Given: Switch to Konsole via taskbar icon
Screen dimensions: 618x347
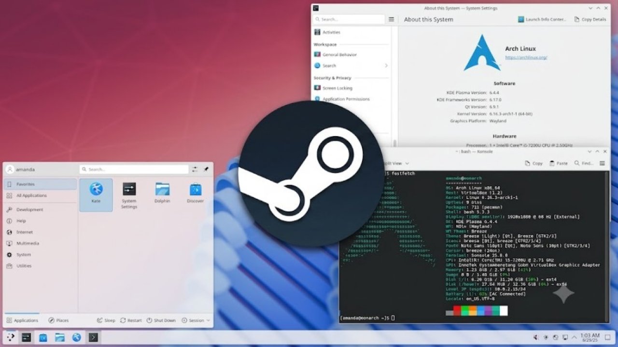Looking at the screenshot, I should pos(93,337).
